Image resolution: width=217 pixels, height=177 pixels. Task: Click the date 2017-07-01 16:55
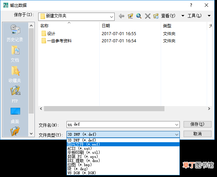point(119,34)
